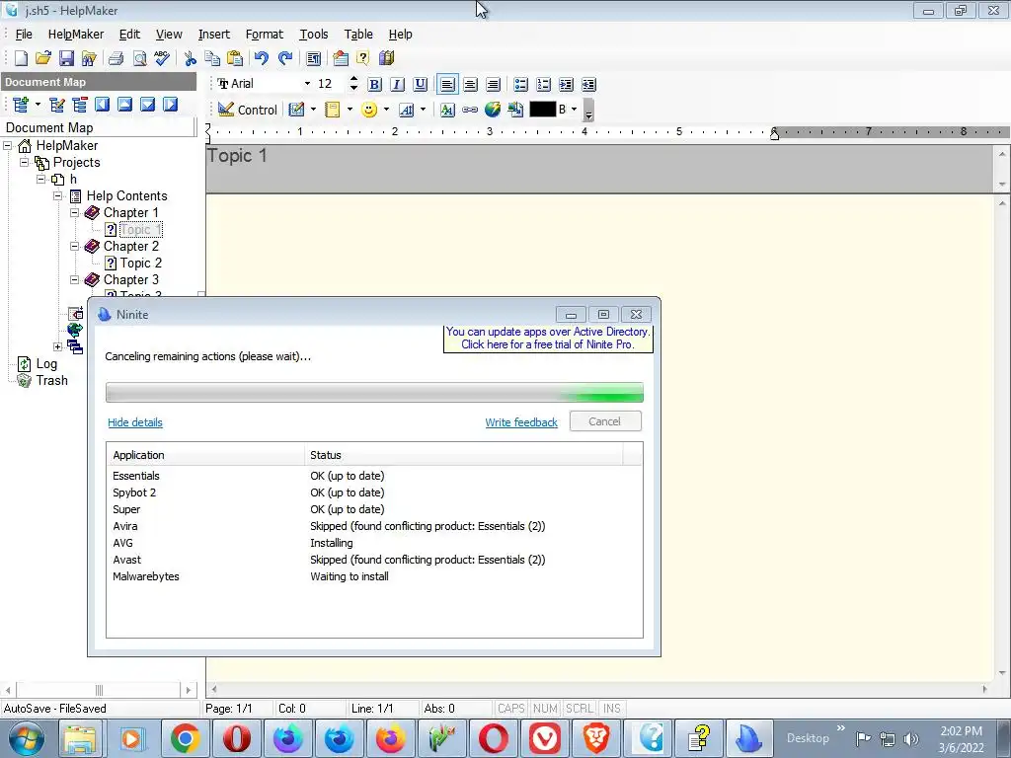Image resolution: width=1011 pixels, height=758 pixels.
Task: Insert smiley emoticon icon
Action: point(369,110)
